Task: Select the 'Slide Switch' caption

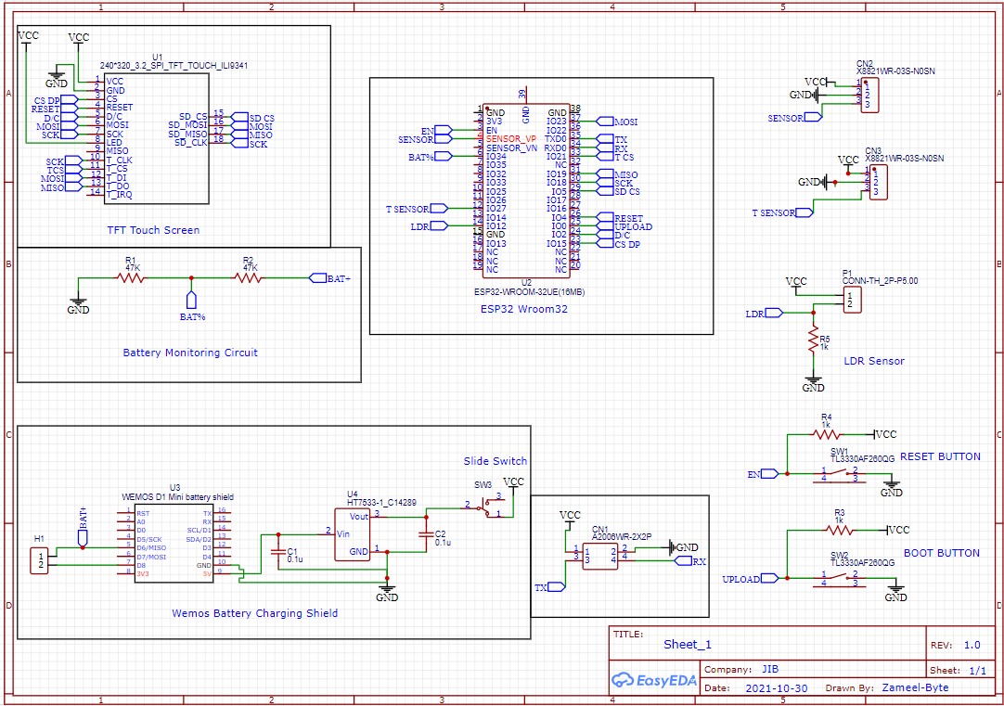Action: (x=495, y=461)
